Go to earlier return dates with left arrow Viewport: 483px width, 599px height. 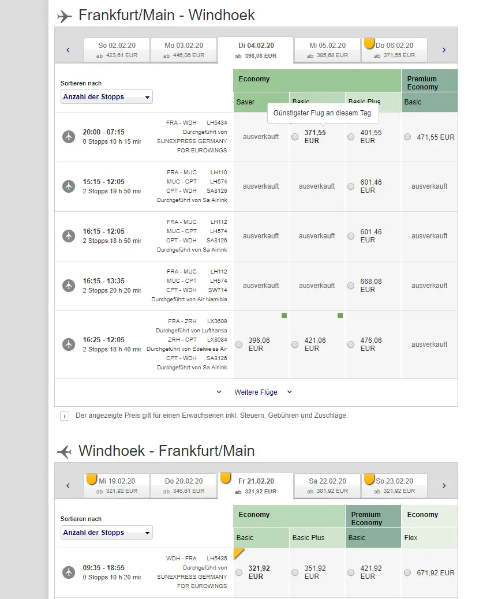tap(68, 485)
